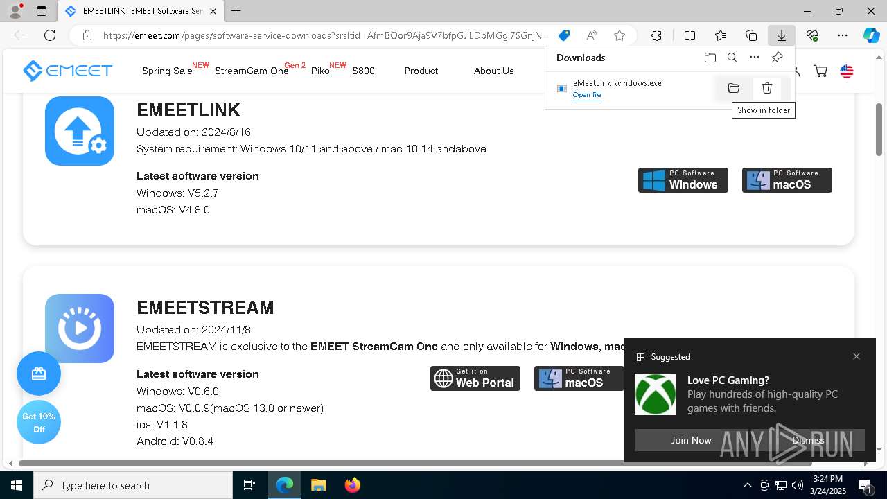Launch Firefox from the taskbar
The image size is (887, 499).
[x=352, y=485]
